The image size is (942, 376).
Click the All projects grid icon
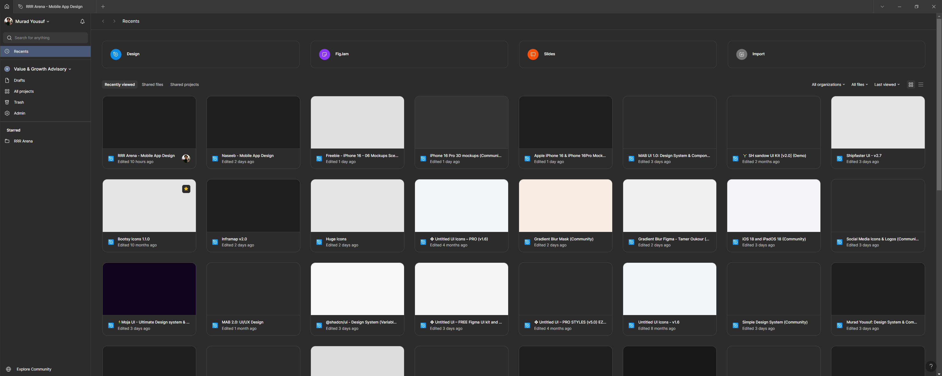pyautogui.click(x=7, y=91)
